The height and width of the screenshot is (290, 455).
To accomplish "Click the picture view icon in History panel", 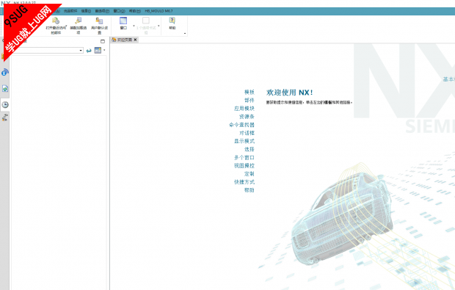I will pos(98,50).
